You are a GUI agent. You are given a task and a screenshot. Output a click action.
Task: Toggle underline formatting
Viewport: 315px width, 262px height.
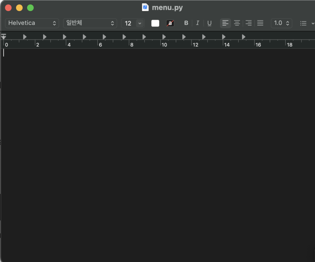[209, 23]
